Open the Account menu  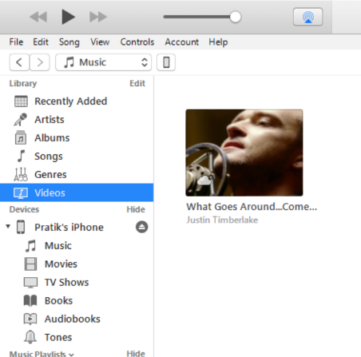coord(181,42)
